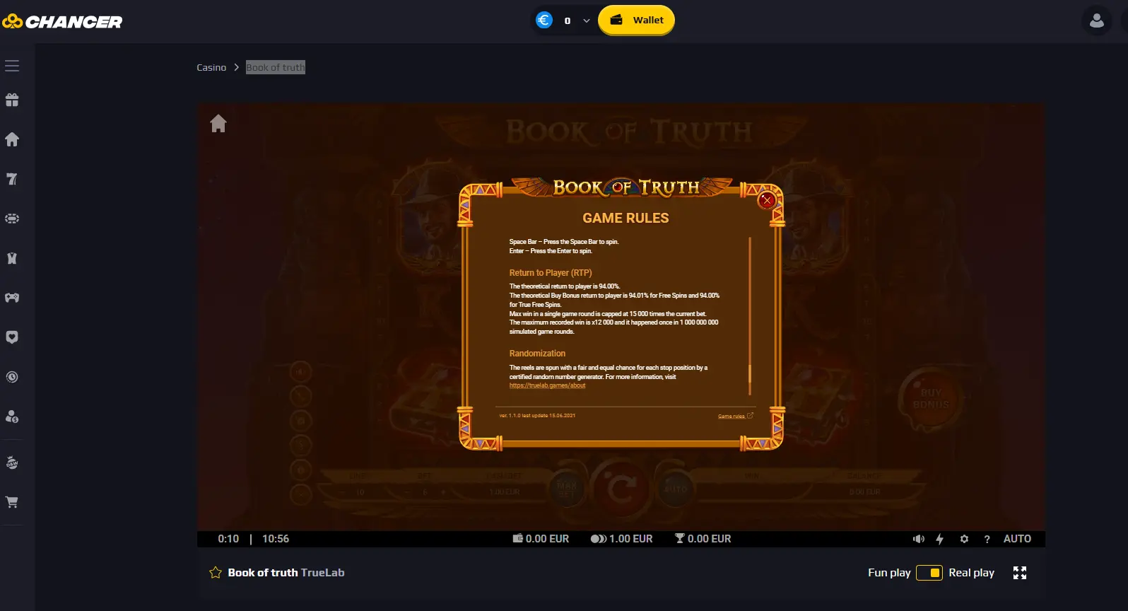Close the Game Rules dialog
Viewport: 1128px width, 611px height.
click(x=767, y=200)
